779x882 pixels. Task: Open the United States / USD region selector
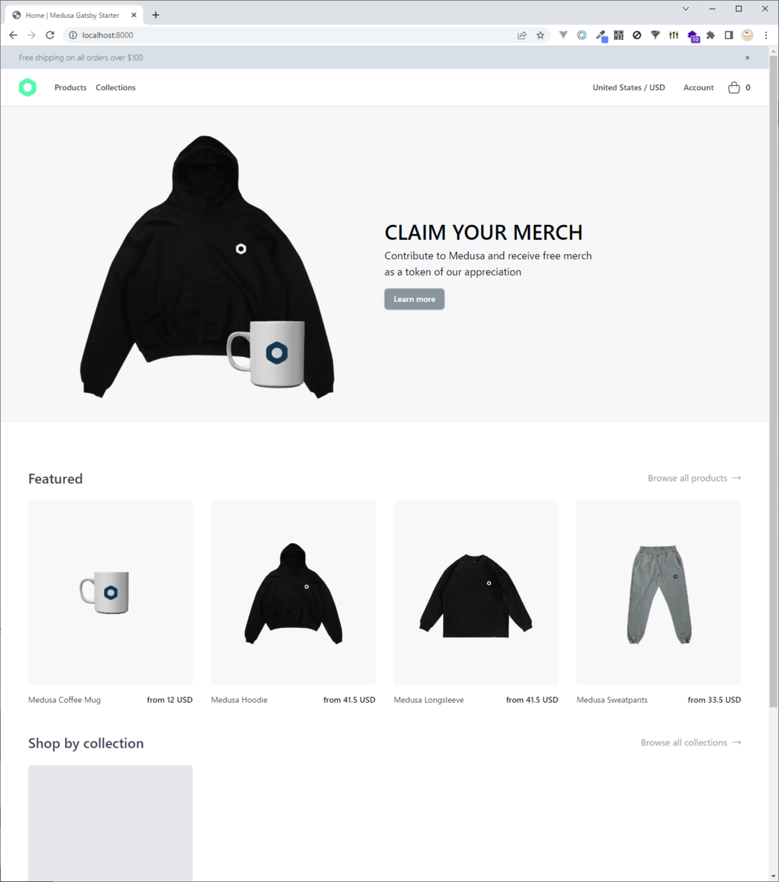[629, 87]
